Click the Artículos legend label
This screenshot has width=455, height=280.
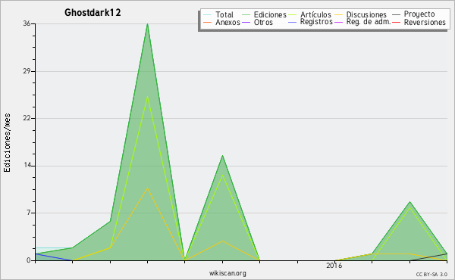pyautogui.click(x=315, y=14)
